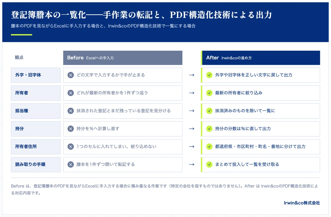Click the After Irwin&coの進め方 header
The height and width of the screenshot is (217, 331).
[260, 58]
